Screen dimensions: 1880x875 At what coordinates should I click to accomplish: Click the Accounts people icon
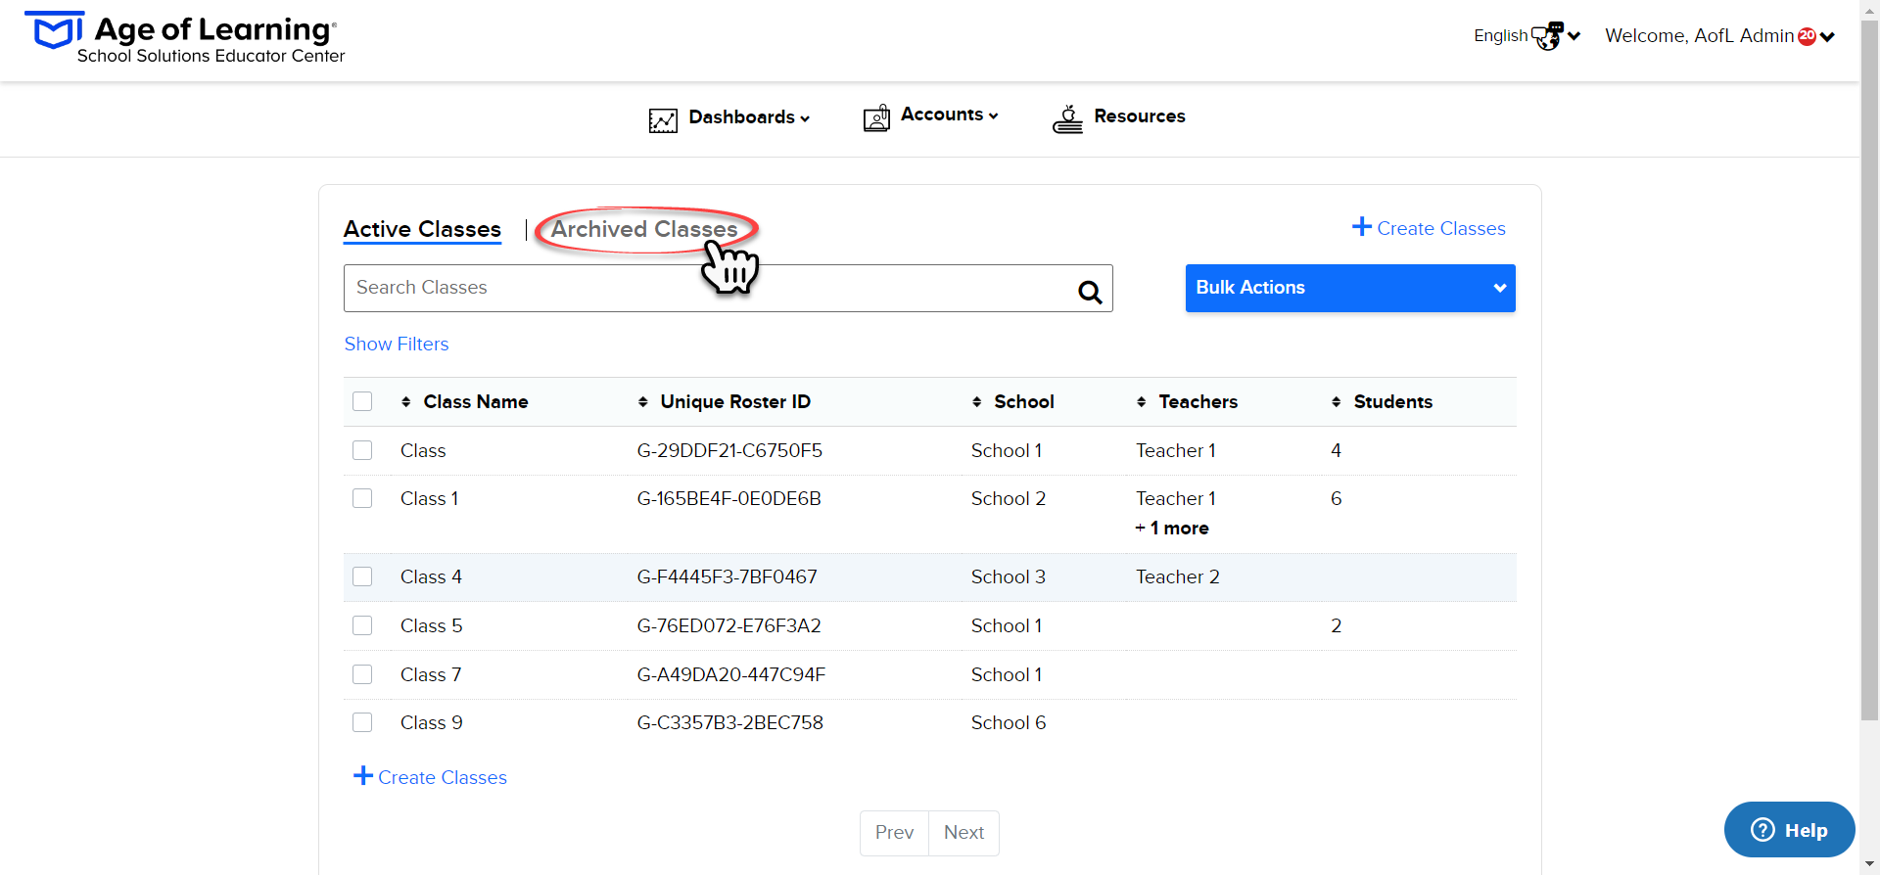coord(876,117)
